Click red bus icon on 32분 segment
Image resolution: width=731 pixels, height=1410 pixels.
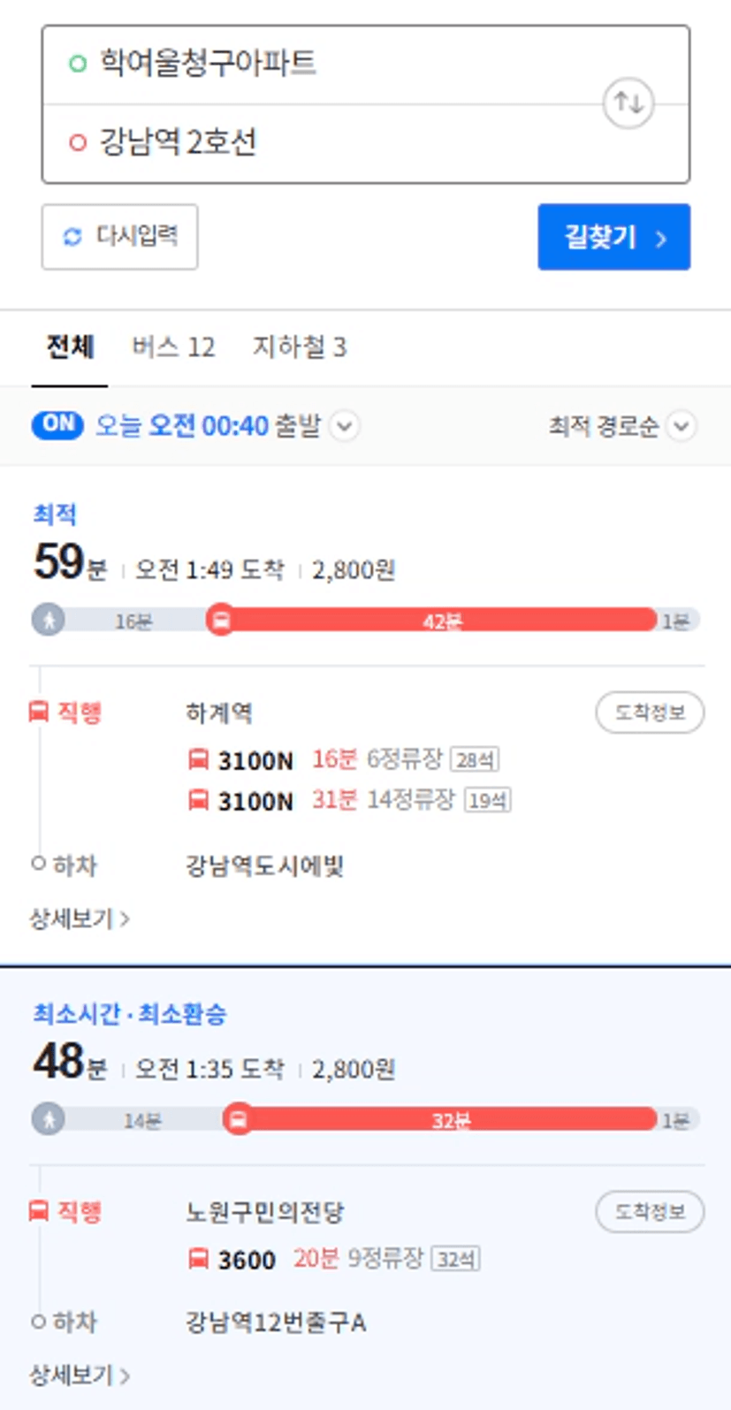238,1120
